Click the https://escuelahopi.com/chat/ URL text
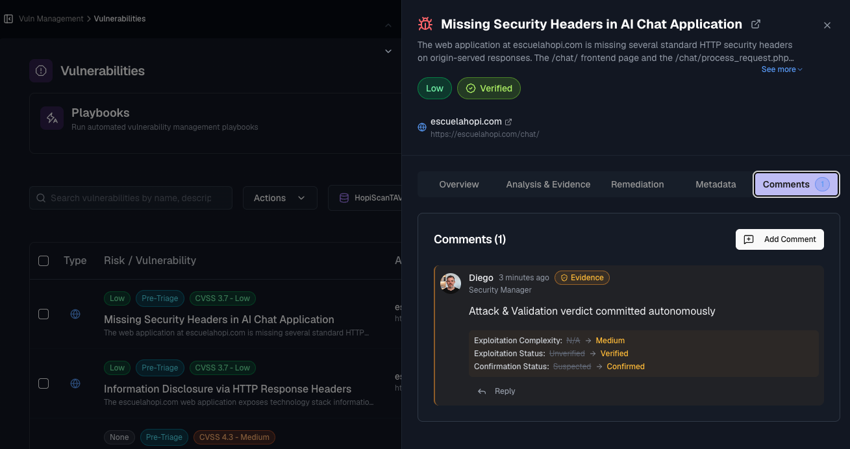 coord(485,134)
